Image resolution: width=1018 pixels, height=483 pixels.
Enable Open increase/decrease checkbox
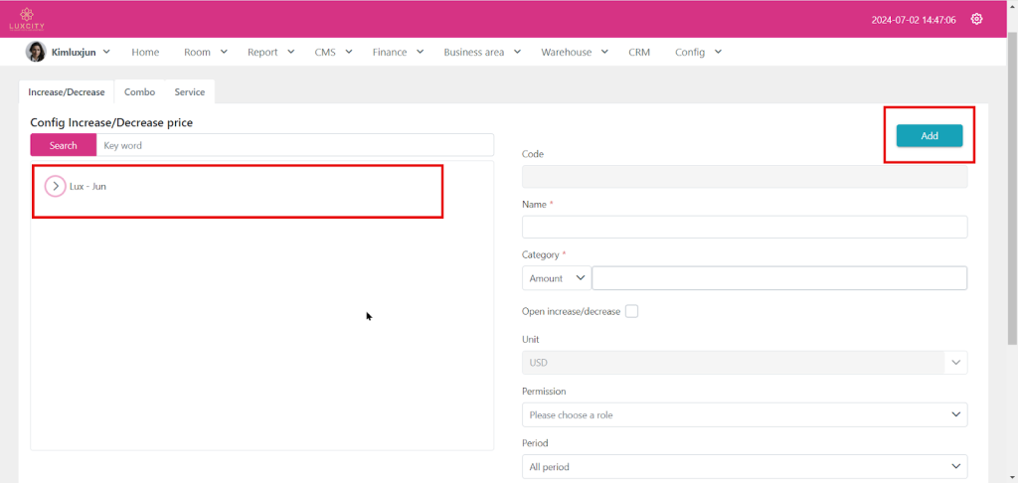coord(631,311)
